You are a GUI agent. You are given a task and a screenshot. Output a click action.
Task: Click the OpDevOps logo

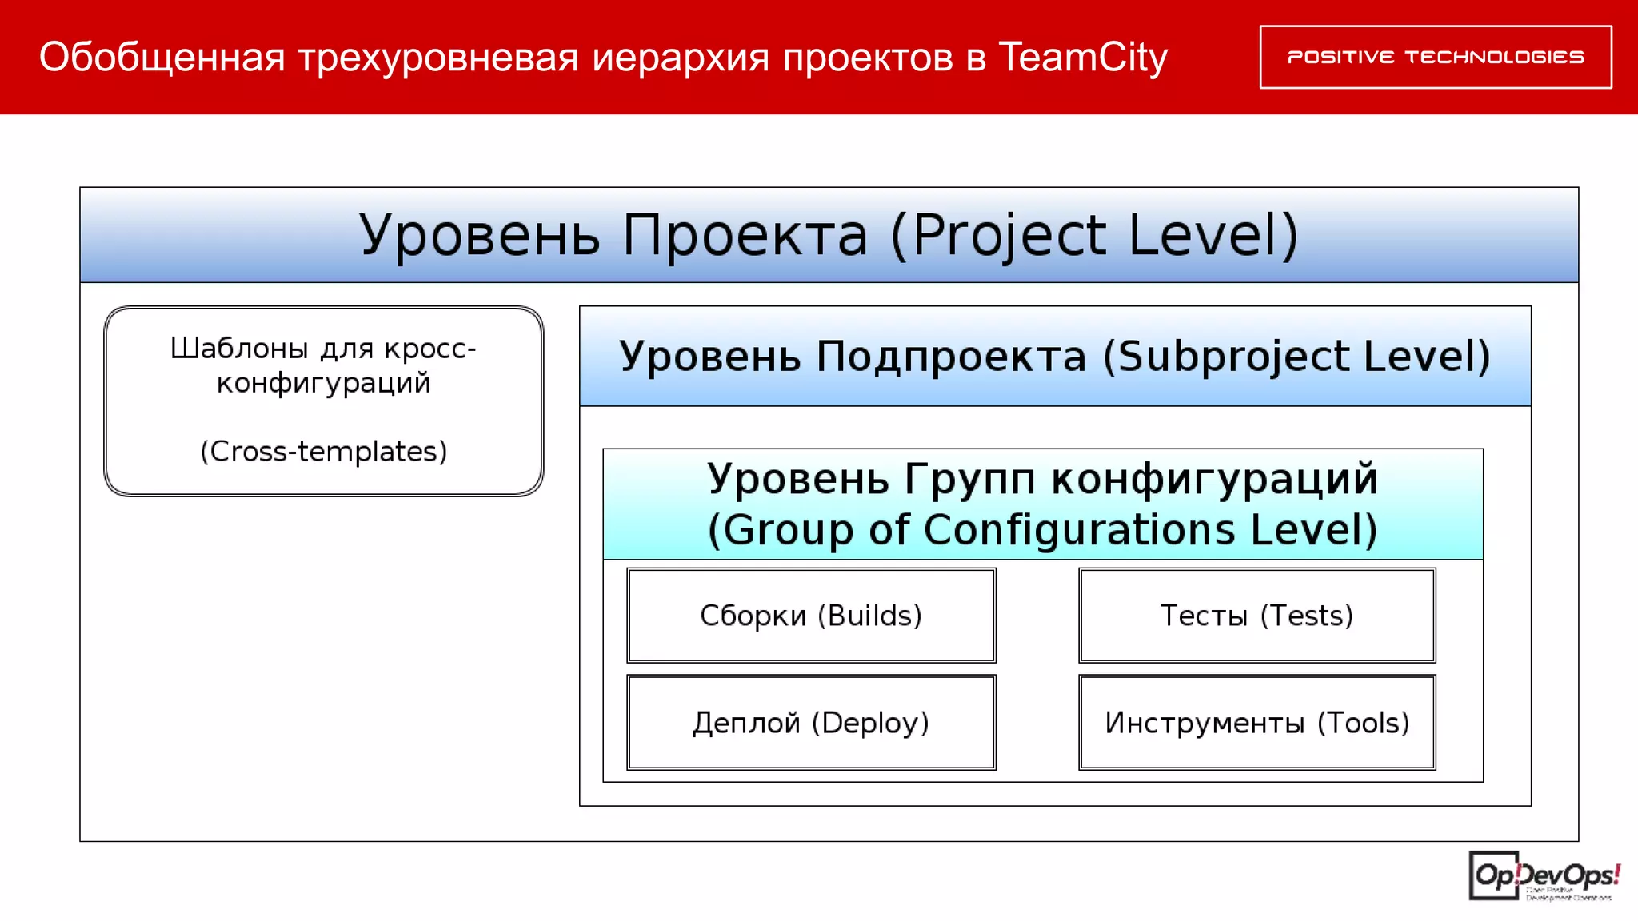pyautogui.click(x=1544, y=876)
